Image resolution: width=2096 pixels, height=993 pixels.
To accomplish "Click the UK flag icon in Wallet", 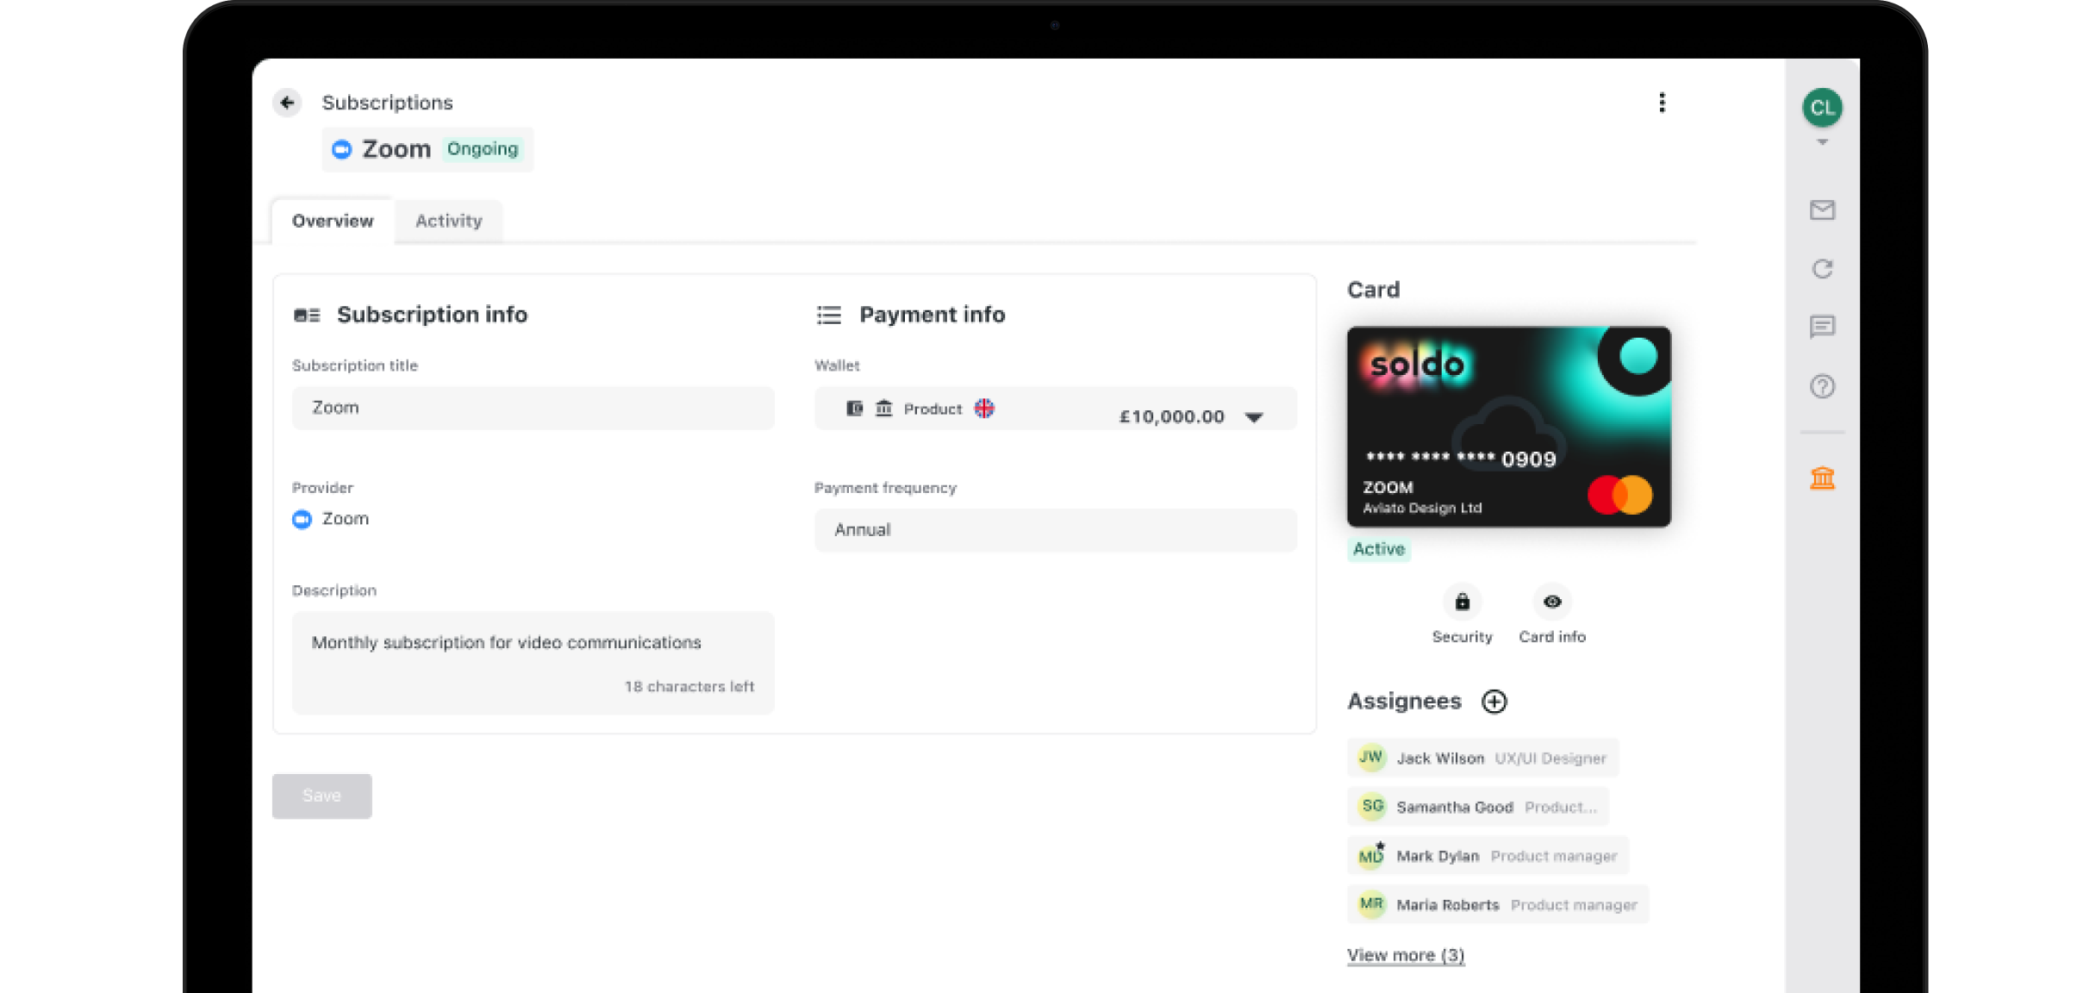I will (984, 409).
